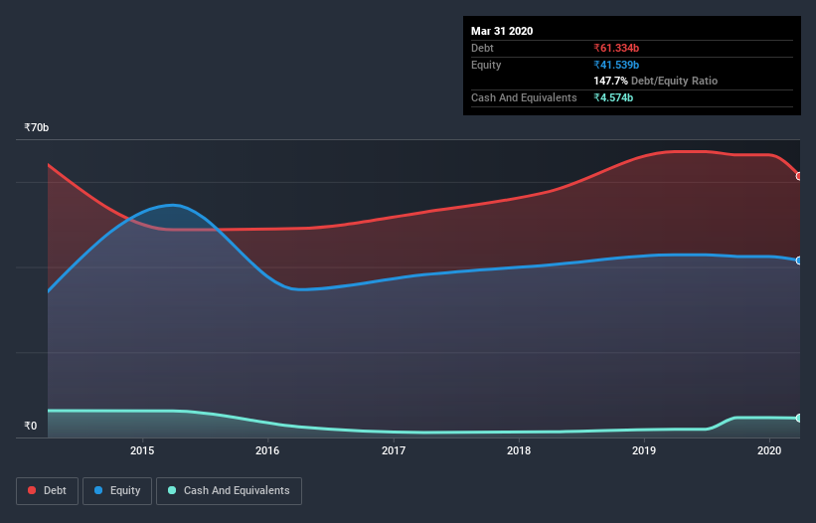Screen dimensions: 816x523
Task: Click the ₹41.539b equity value
Action: tap(616, 65)
